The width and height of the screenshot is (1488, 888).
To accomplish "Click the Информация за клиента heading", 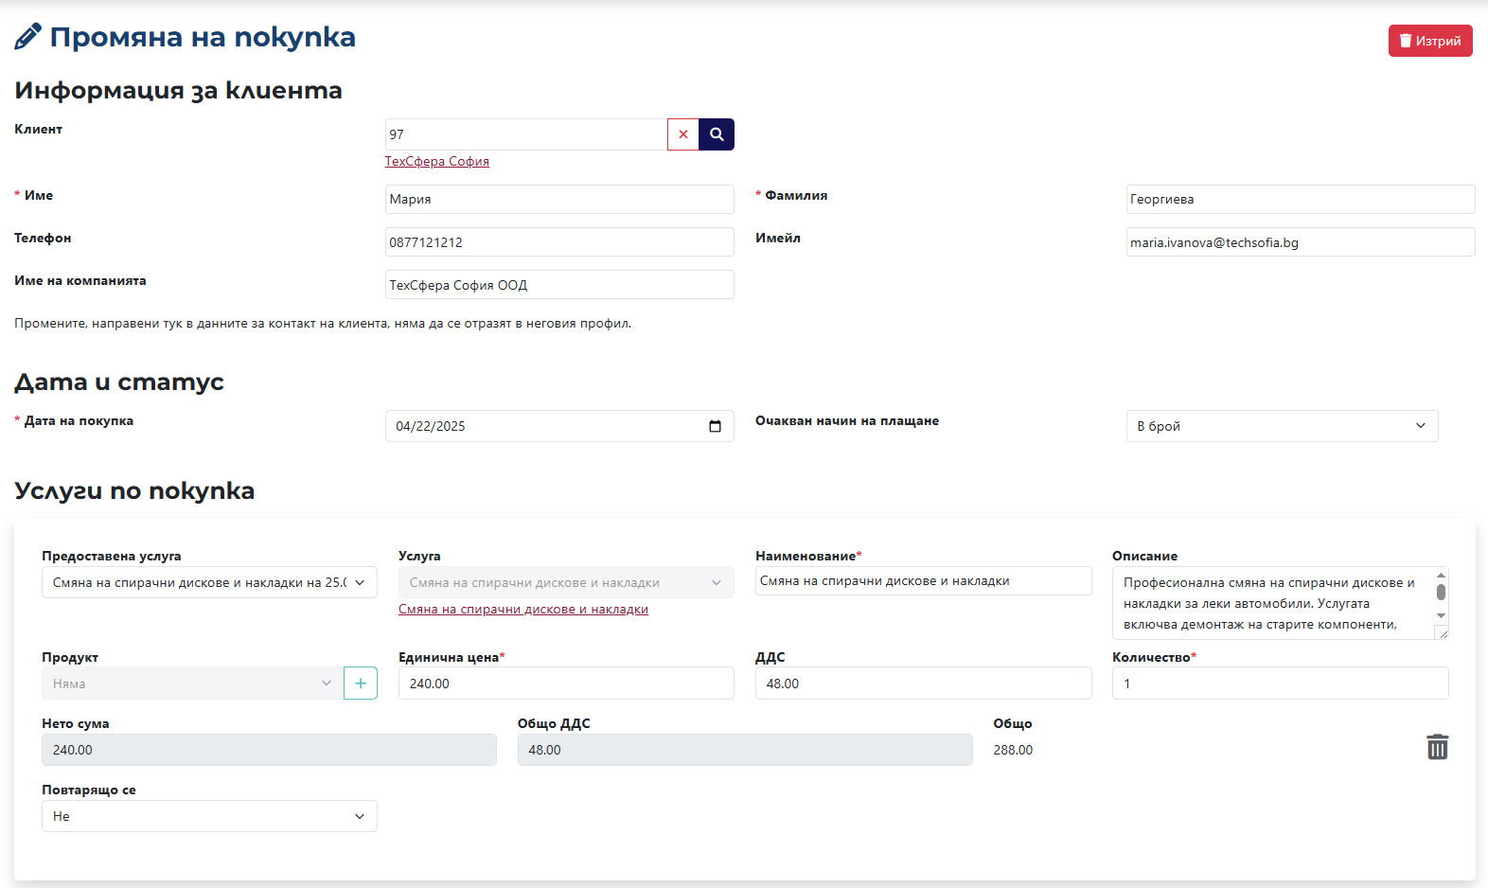I will 178,90.
